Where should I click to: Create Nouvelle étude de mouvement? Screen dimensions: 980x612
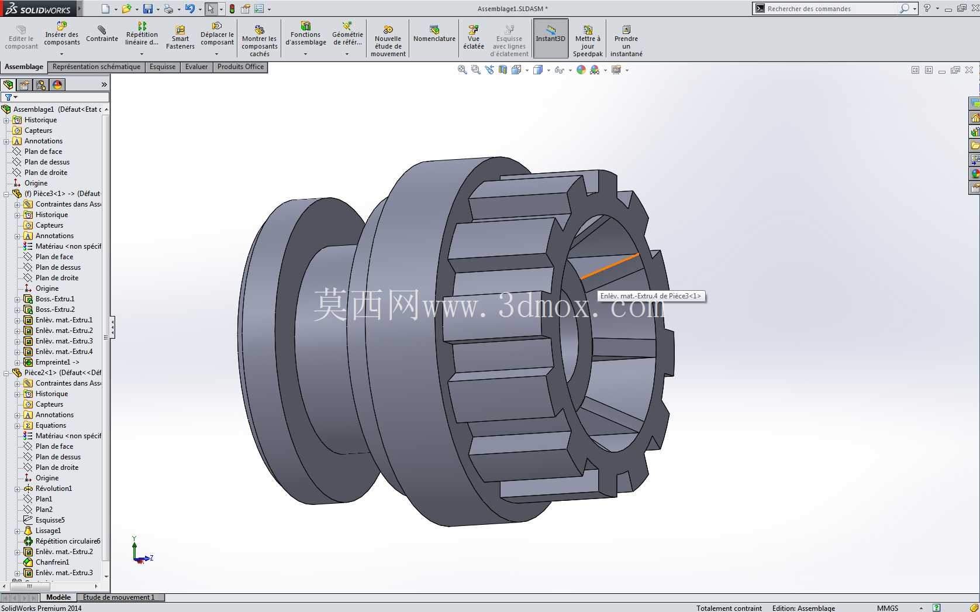pos(388,41)
